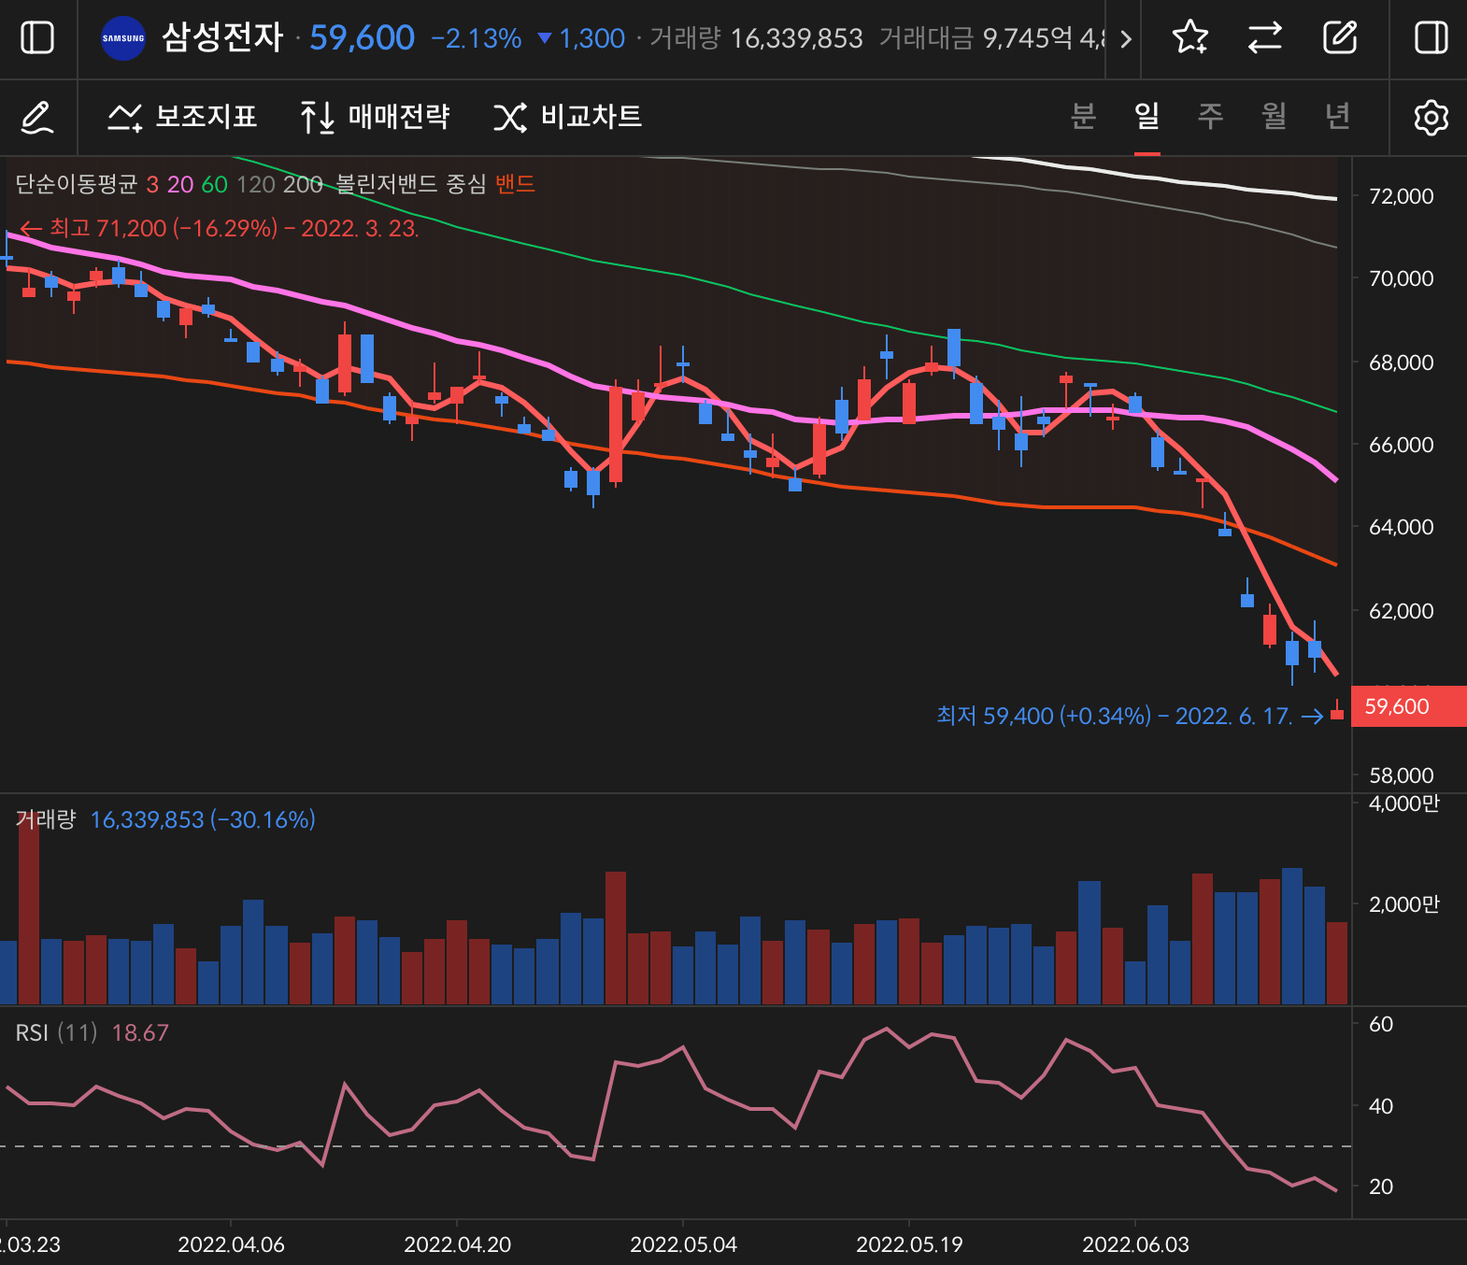Click the 59,600 price in header
1467x1265 pixels.
[x=362, y=37]
